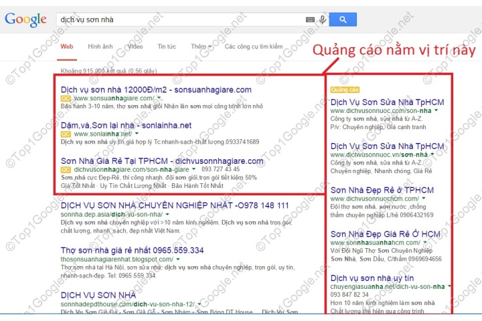Expand arrow next to sonnhadepdthouse.com/dich-vu-son-nha-12/
Viewport: 482px width, 321px height.
(199, 304)
